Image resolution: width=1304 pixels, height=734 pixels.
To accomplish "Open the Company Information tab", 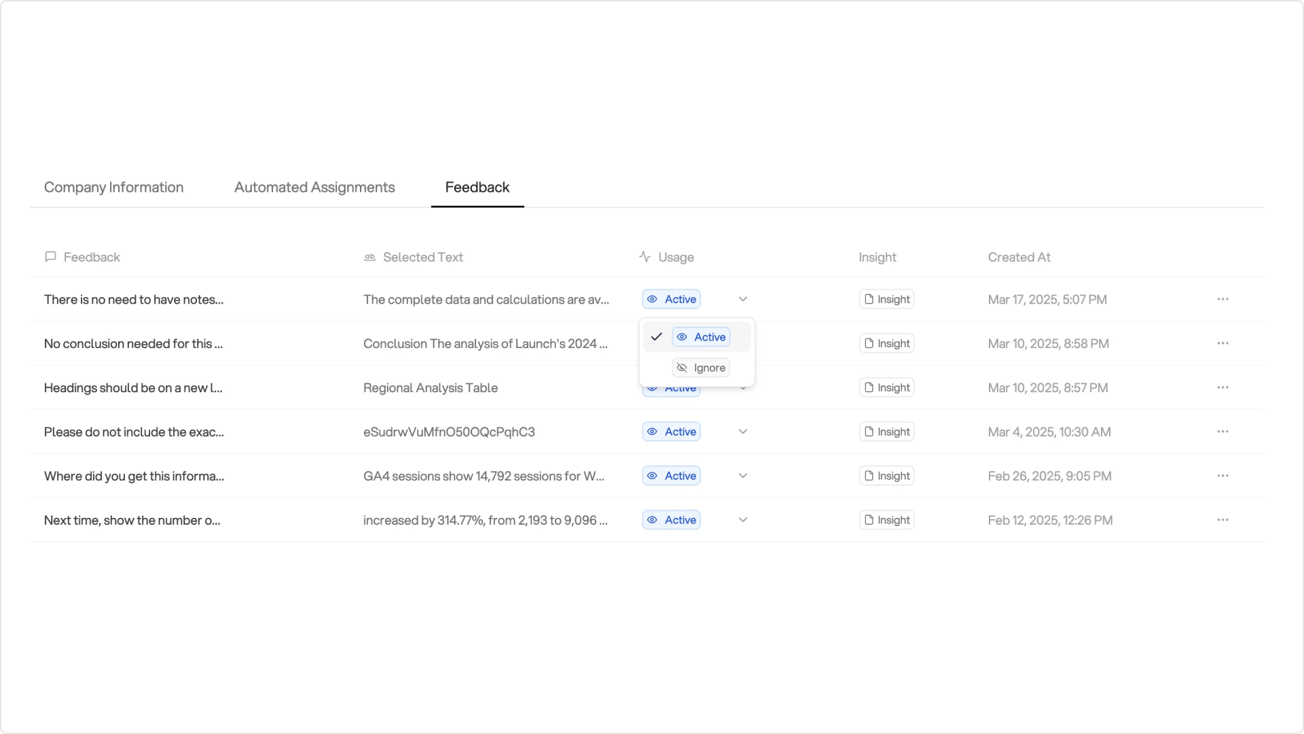I will pyautogui.click(x=113, y=188).
